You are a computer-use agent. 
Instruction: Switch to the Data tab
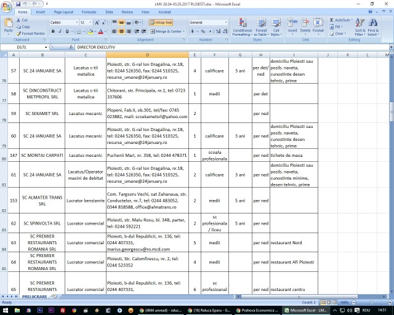click(x=109, y=12)
